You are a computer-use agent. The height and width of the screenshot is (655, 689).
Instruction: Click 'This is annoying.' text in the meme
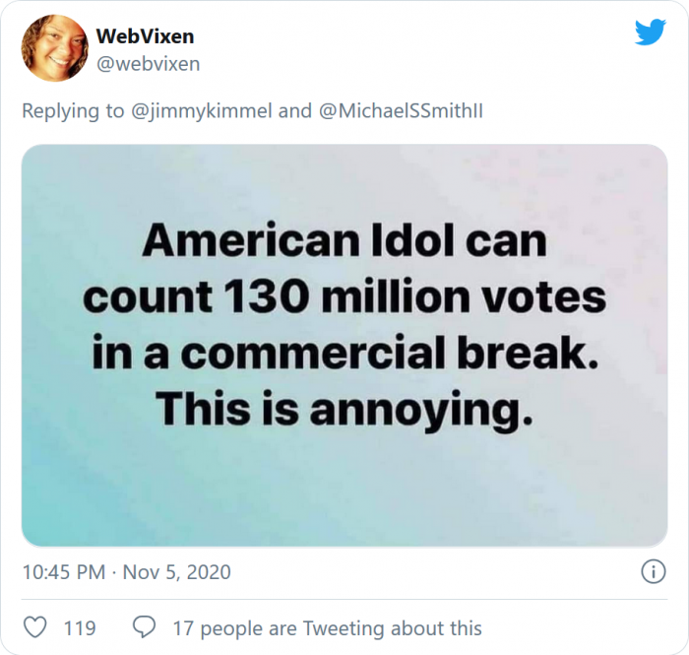(344, 408)
